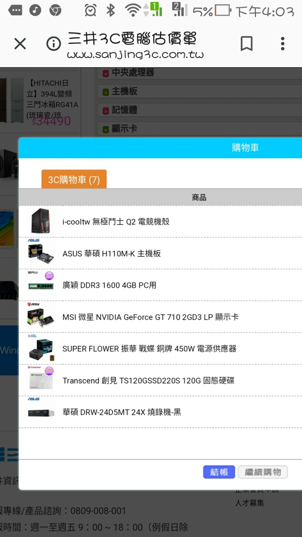Screen dimensions: 302x537
Task: Open the Transcend SSD thumbnail
Action: (41, 380)
